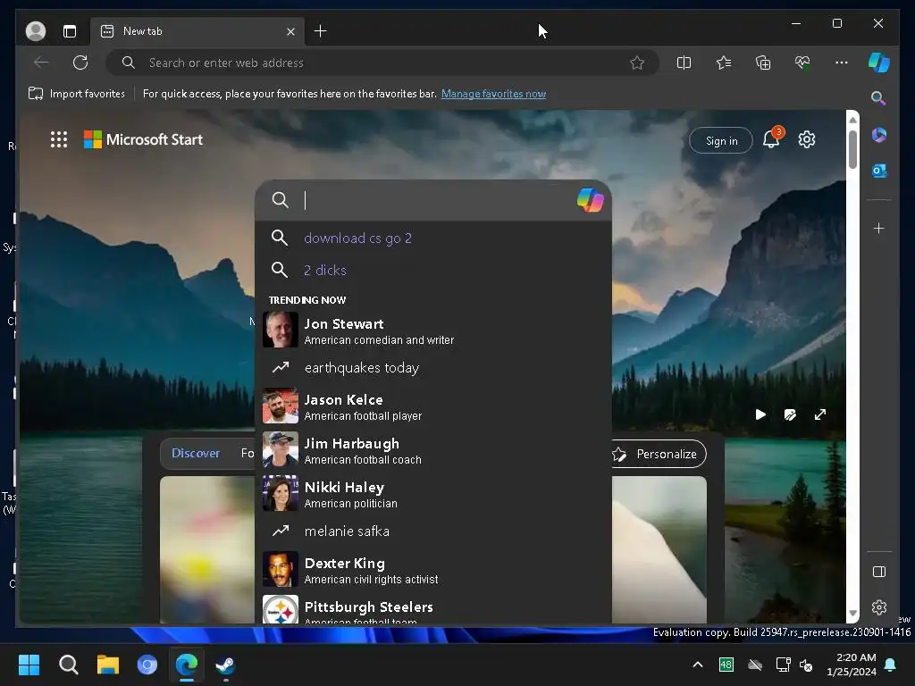Add a sidebar app with plus icon

tap(879, 228)
